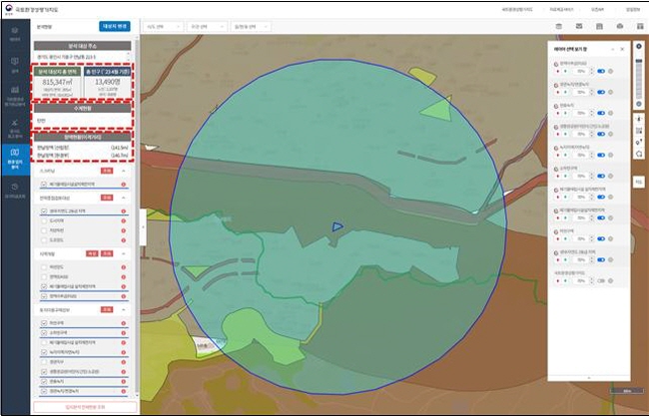Viewport: 649px width, 416px height.
Task: Click the opacity value field in the layer panel's 소하천구역 row
Action: (581, 177)
